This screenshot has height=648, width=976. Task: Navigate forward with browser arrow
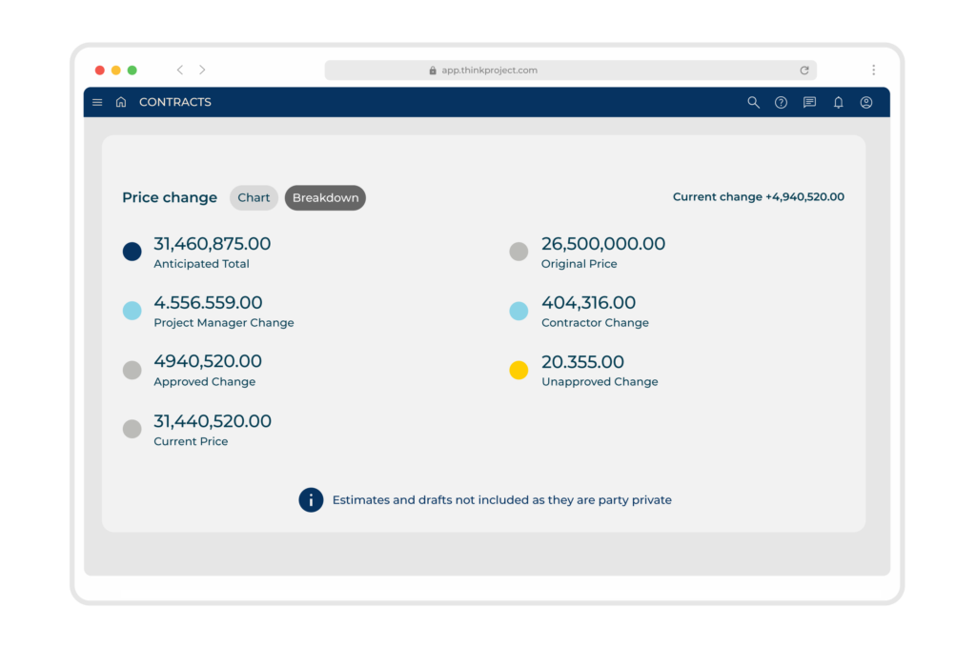[x=202, y=70]
